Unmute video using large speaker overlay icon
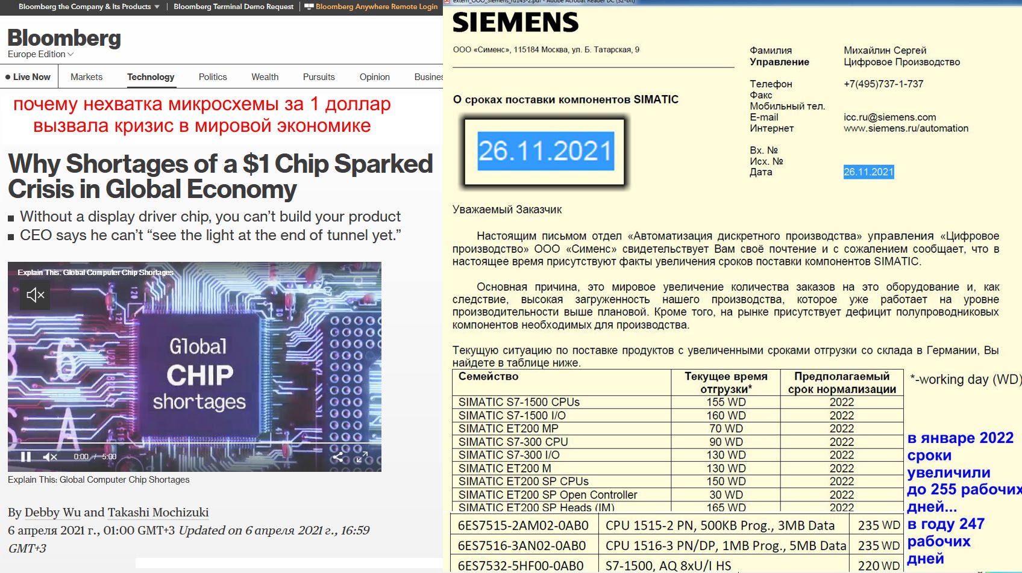Image resolution: width=1022 pixels, height=573 pixels. point(36,294)
